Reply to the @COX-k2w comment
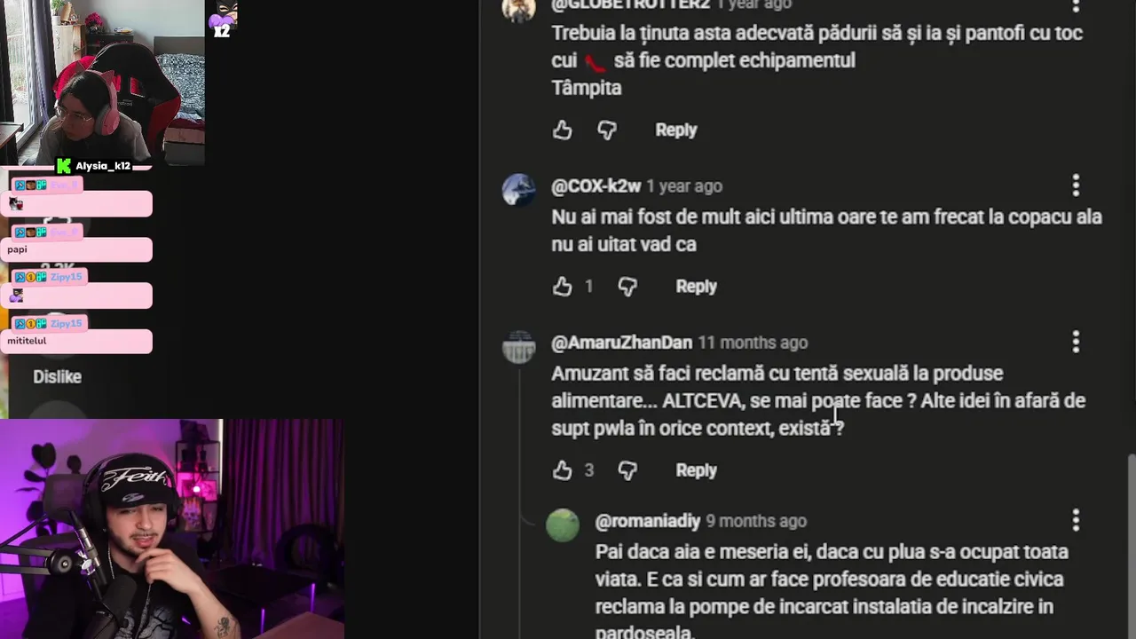The image size is (1136, 639). (697, 287)
